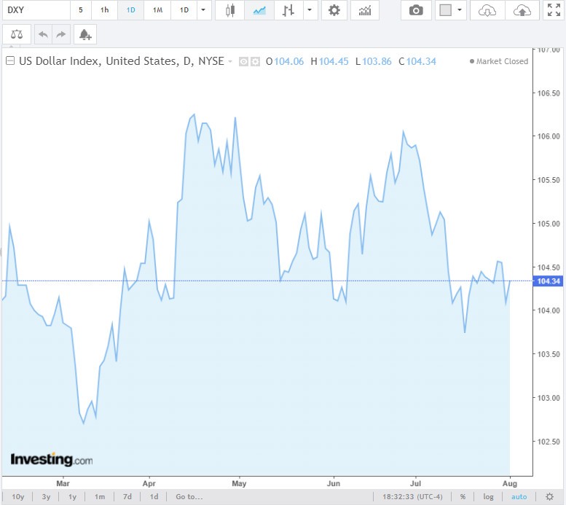Toggle auto scale in bottom bar

519,497
